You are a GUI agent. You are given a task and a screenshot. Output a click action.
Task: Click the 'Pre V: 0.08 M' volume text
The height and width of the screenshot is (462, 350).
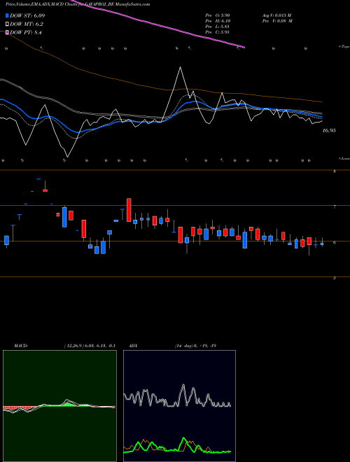point(277,21)
